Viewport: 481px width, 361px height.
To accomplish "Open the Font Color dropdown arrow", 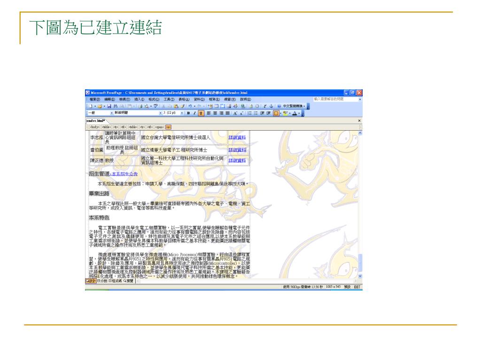I will click(299, 113).
